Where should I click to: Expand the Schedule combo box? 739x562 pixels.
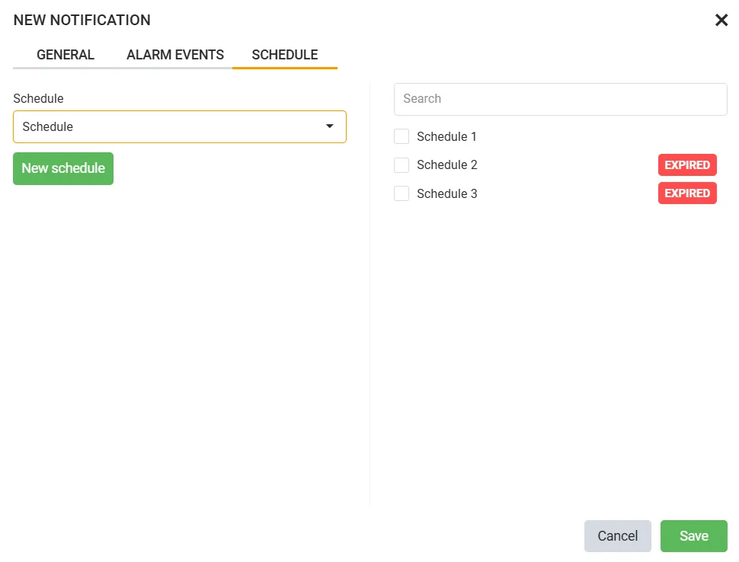[180, 126]
